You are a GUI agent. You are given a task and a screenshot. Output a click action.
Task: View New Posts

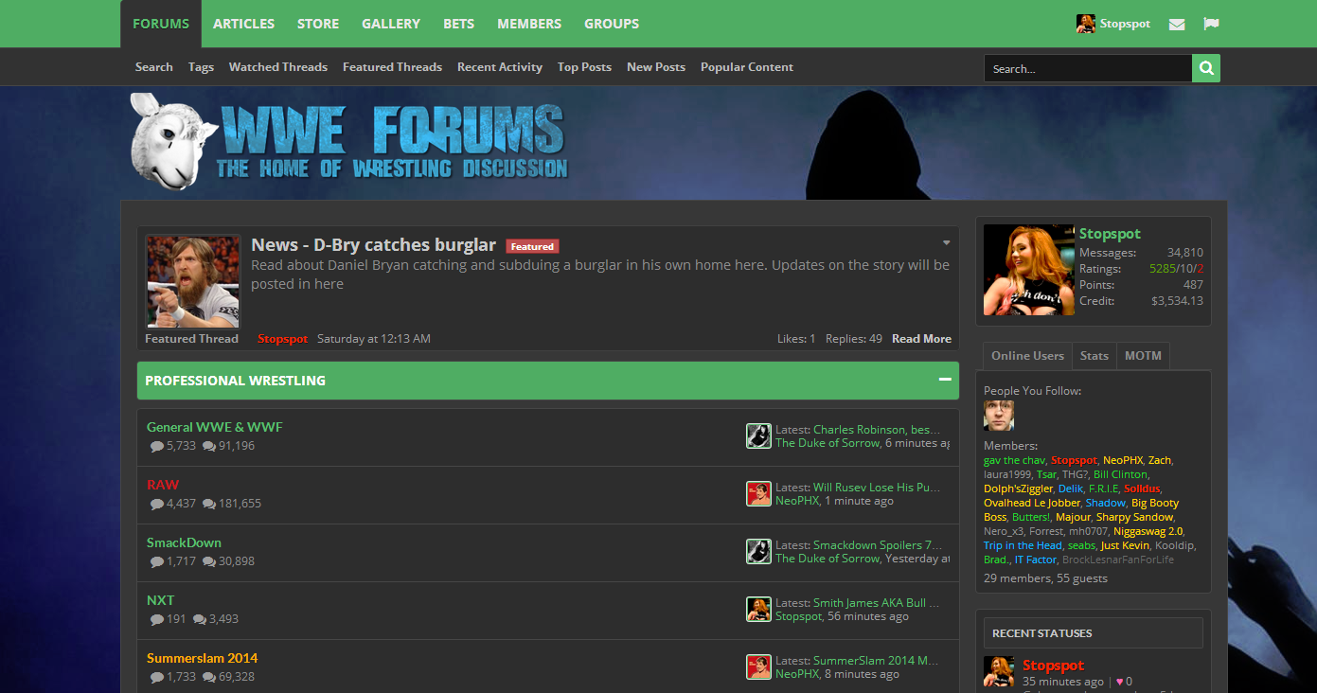pyautogui.click(x=656, y=67)
